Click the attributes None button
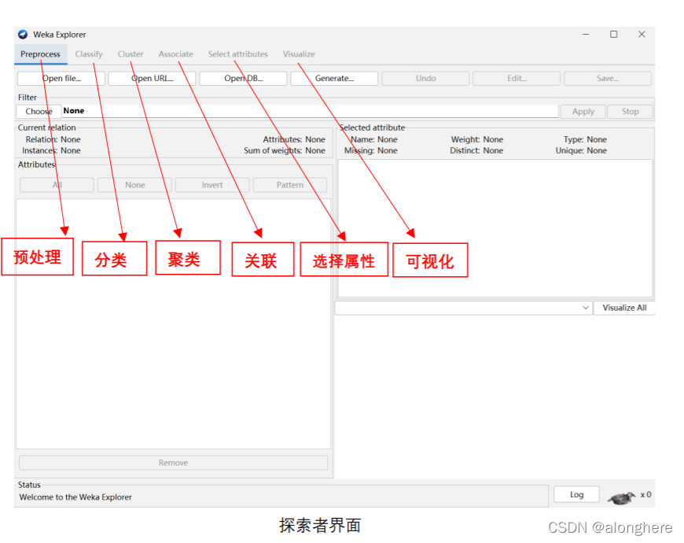Viewport: 684px width, 543px height. [x=134, y=185]
